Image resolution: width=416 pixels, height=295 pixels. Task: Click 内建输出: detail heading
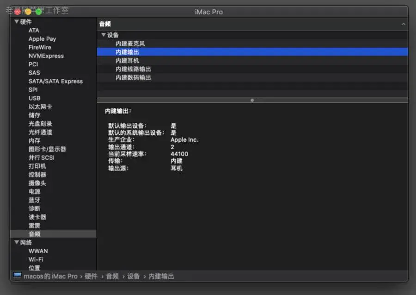tap(118, 111)
